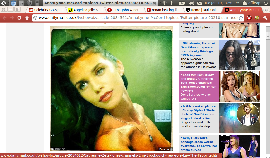Click the vertical scrollbar thumb
270x158 pixels.
coord(268,36)
